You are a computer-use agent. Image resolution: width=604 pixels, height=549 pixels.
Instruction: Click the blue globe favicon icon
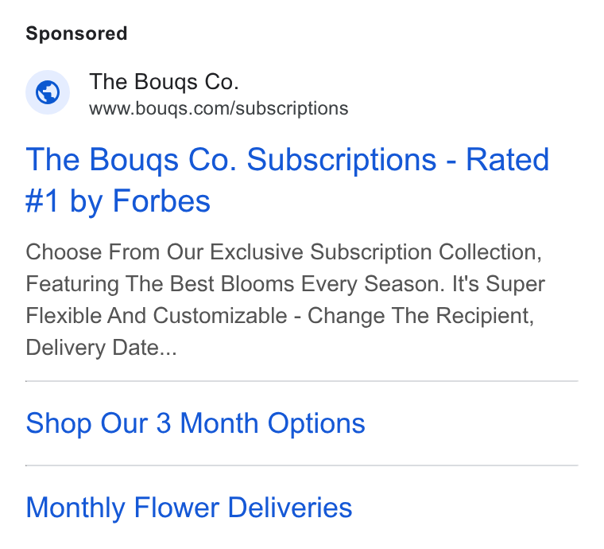48,92
